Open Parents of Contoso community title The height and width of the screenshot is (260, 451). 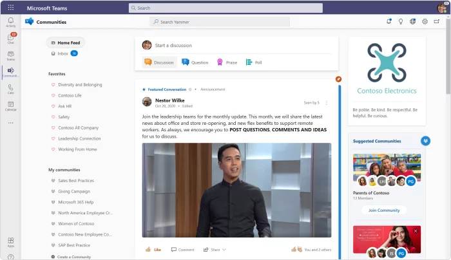click(371, 193)
